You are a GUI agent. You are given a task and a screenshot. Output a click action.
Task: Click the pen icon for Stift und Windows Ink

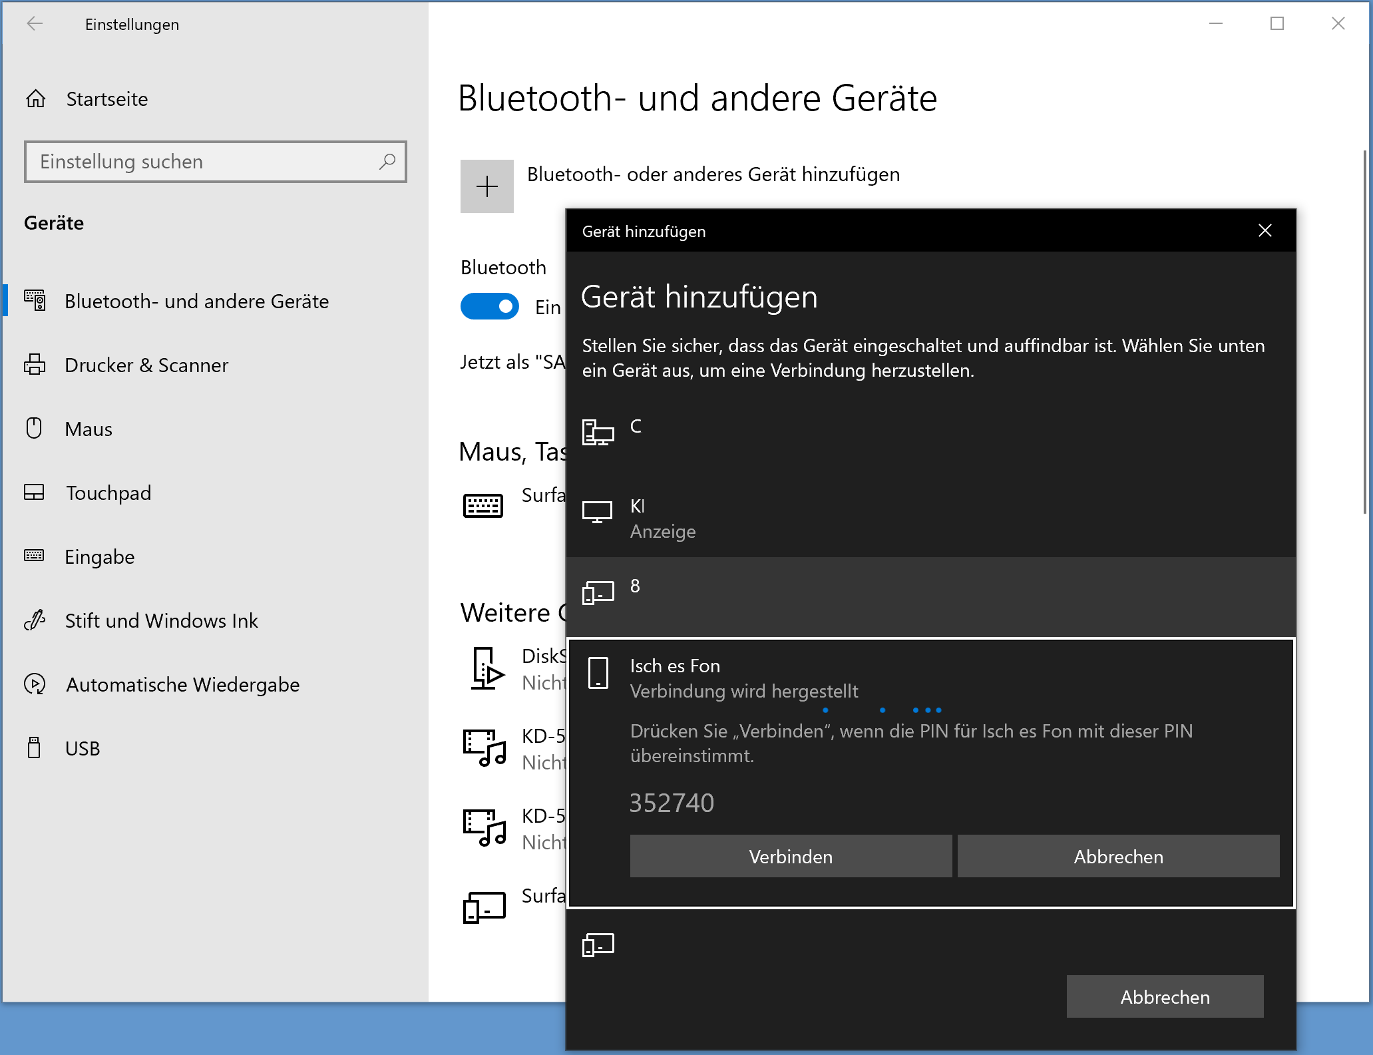point(35,620)
